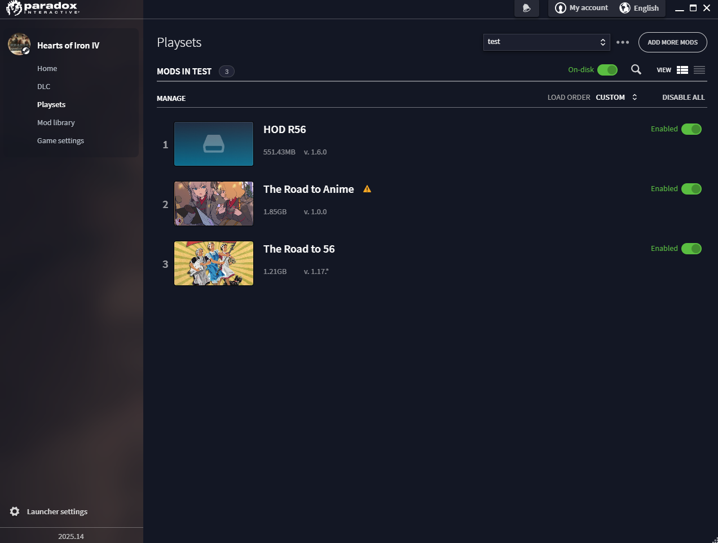
Task: Open the test playset dropdown
Action: click(x=547, y=42)
